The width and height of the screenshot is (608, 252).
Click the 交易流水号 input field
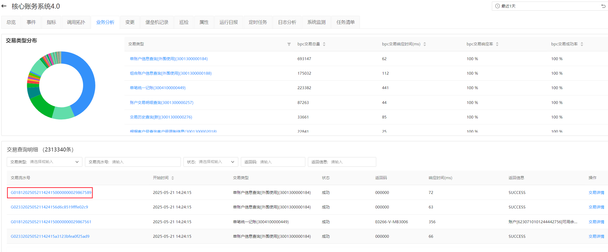point(133,162)
